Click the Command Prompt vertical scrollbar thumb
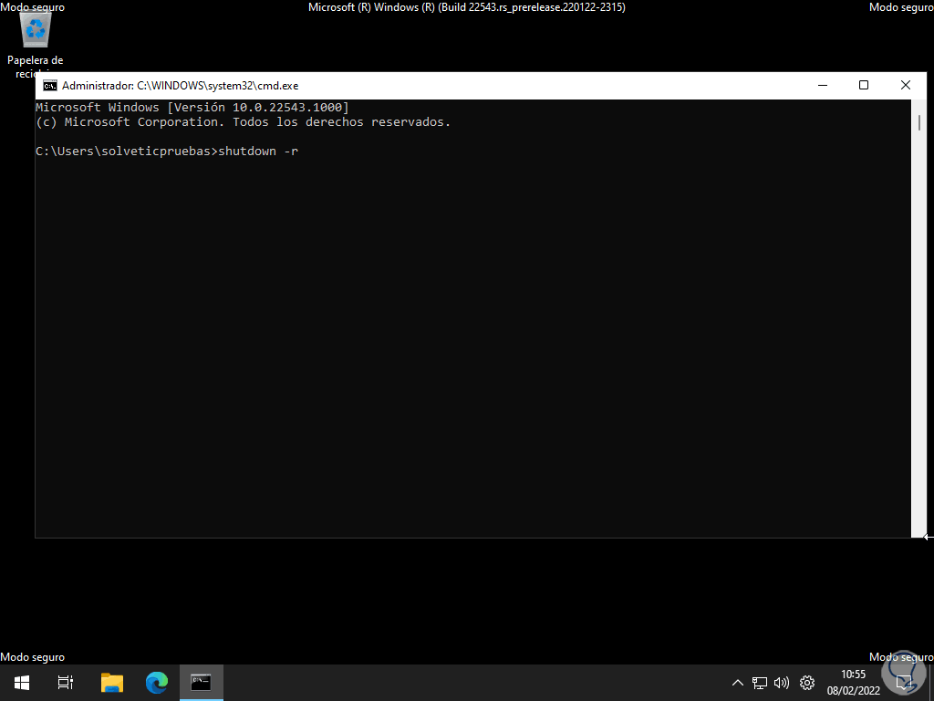Viewport: 934px width, 701px height. [x=919, y=122]
